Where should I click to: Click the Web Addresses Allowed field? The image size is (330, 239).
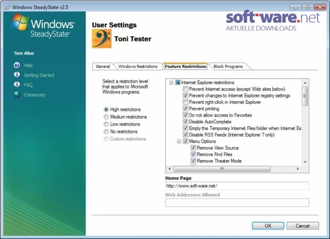(x=237, y=203)
